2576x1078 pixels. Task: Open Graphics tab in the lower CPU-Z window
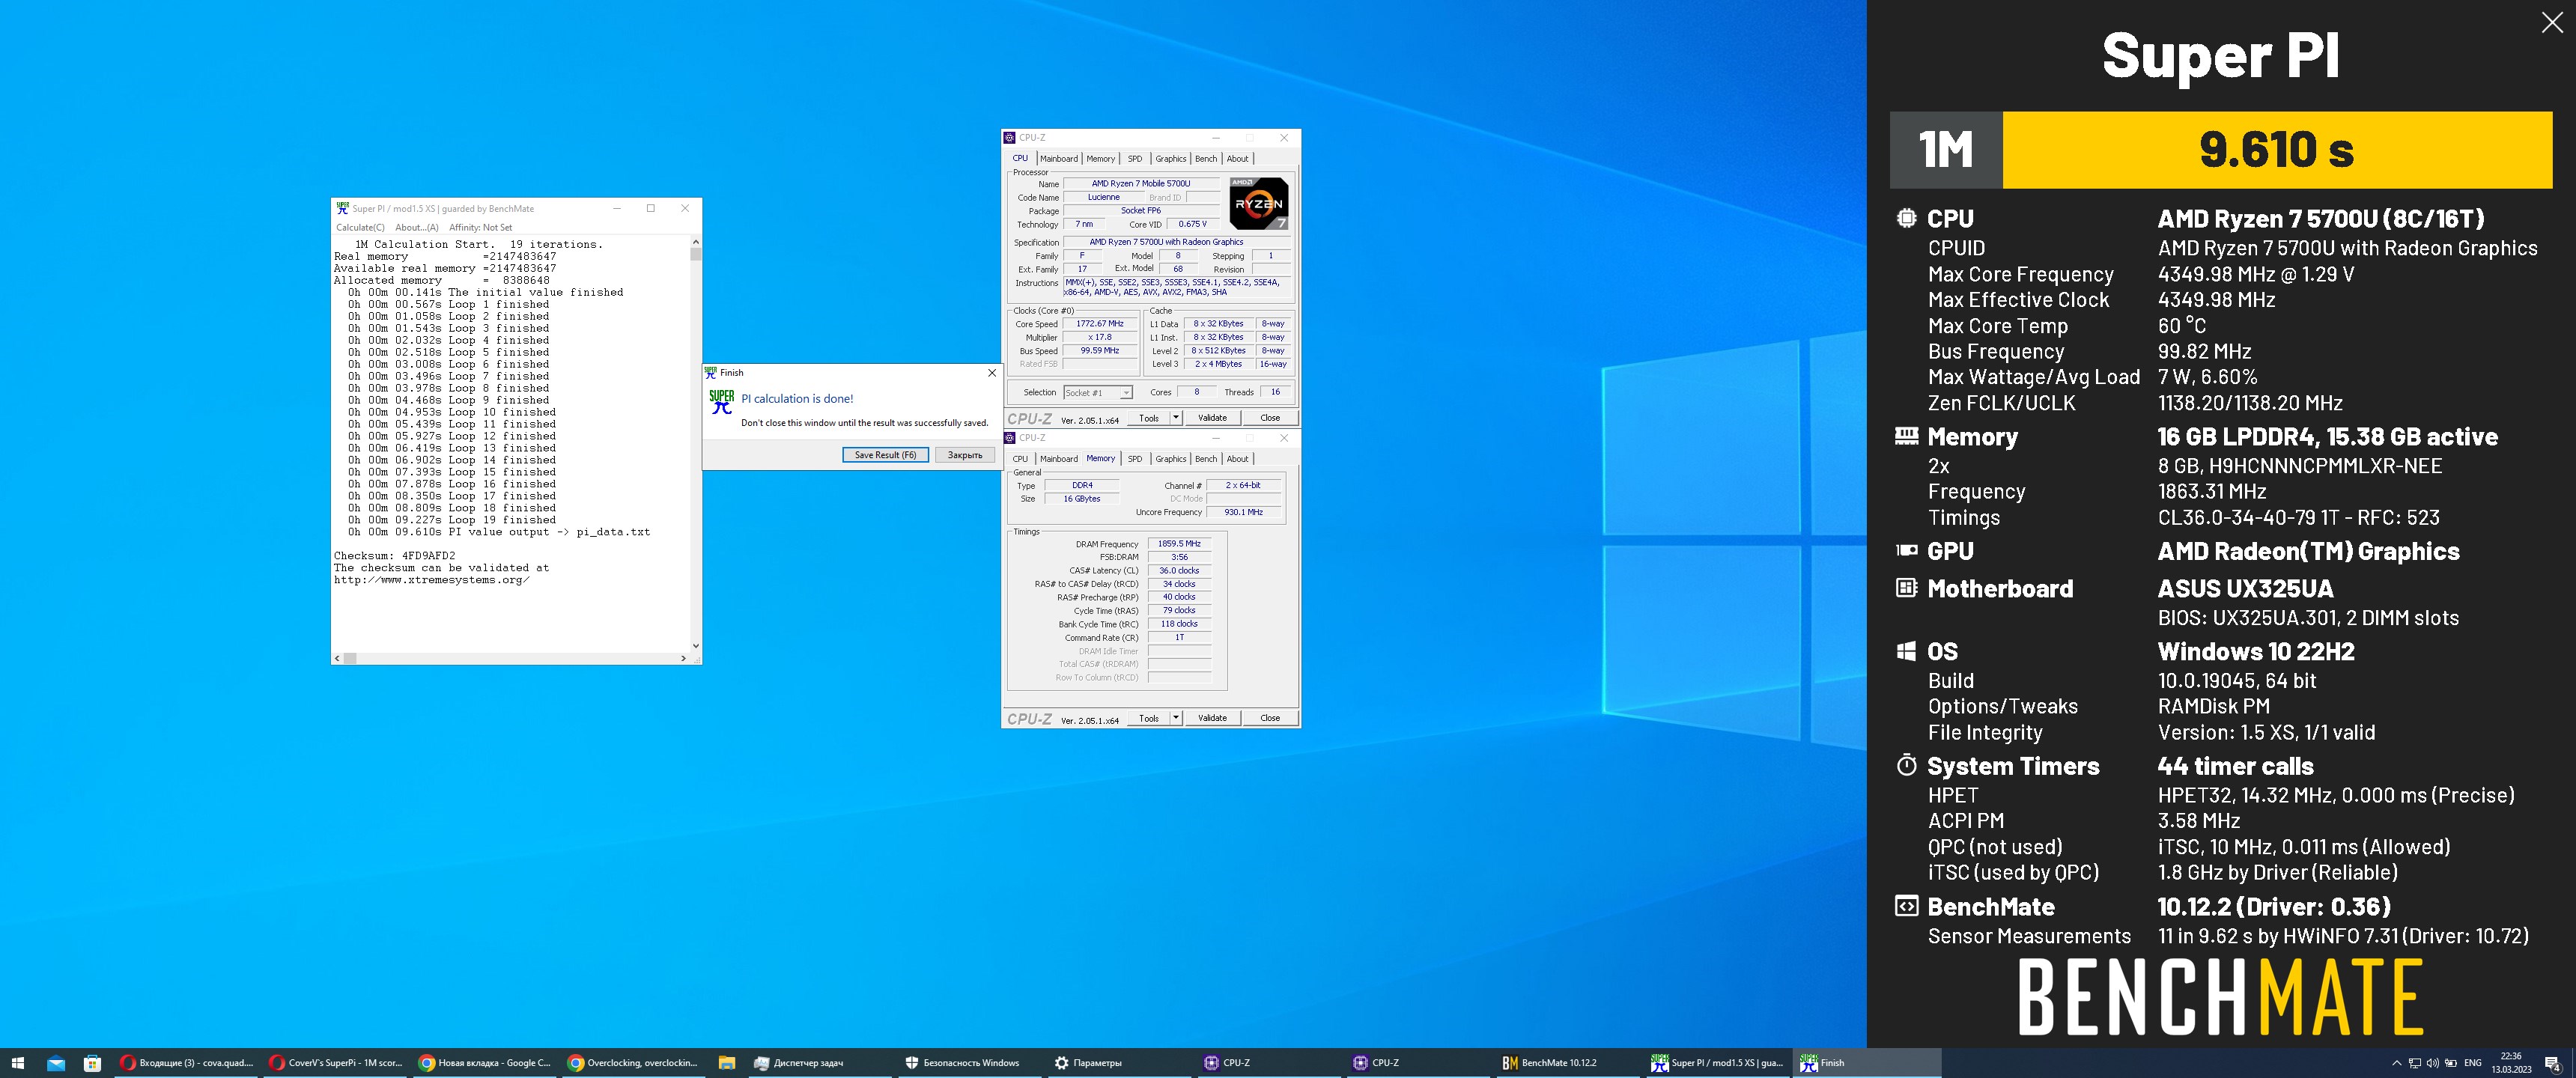tap(1171, 459)
